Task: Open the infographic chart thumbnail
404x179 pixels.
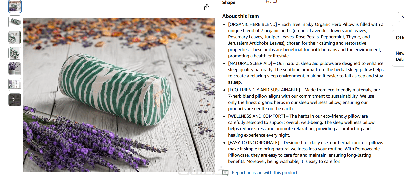Action: pyautogui.click(x=15, y=84)
